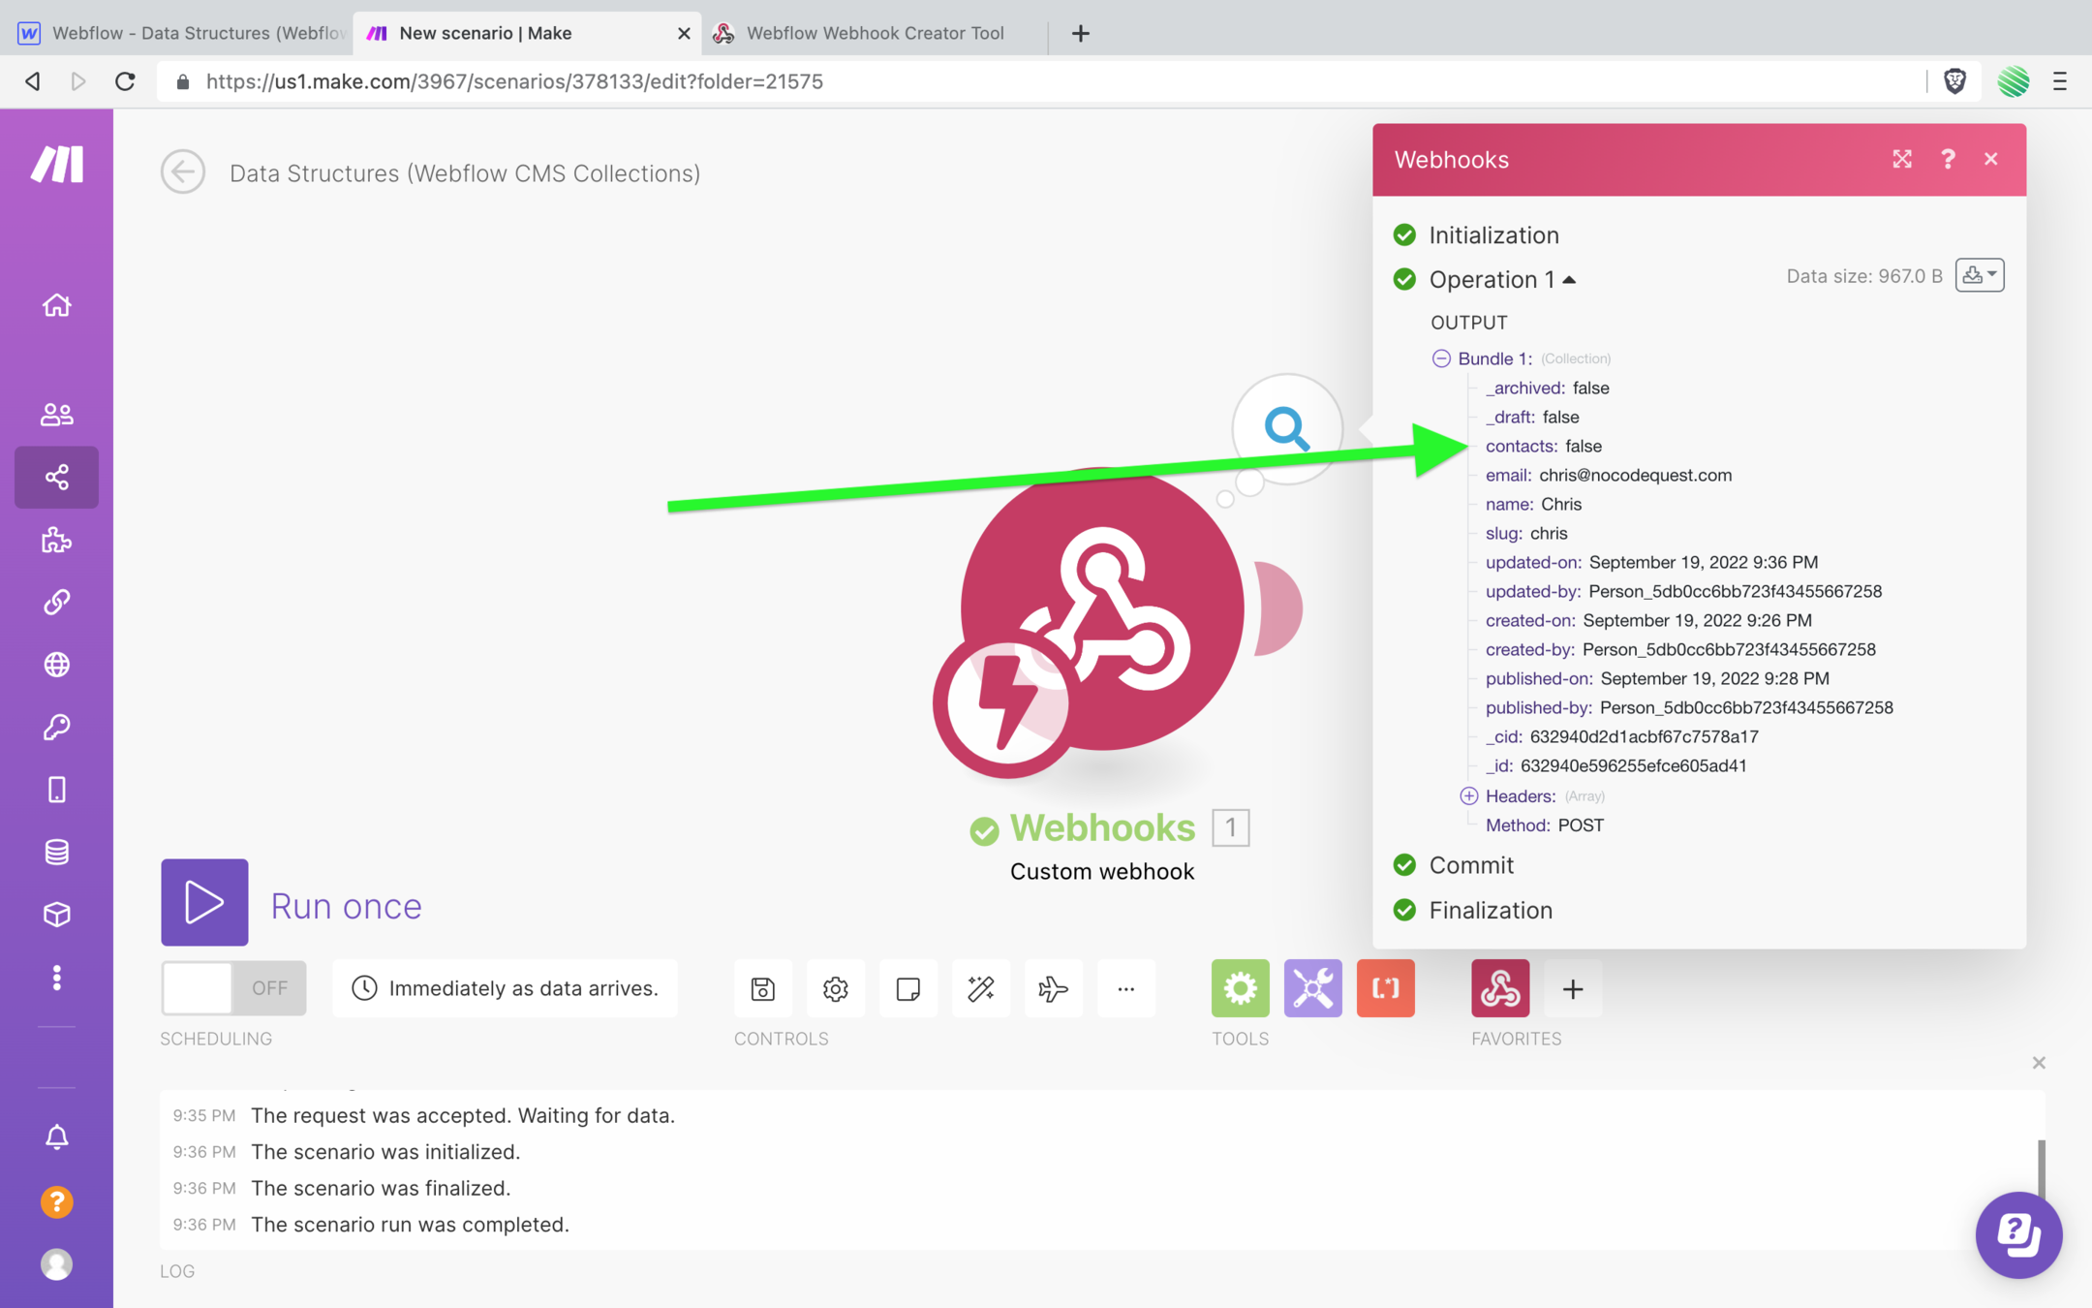Switch to Webflow Webhook Creator Tool tab
Image resolution: width=2092 pixels, height=1308 pixels.
point(876,33)
